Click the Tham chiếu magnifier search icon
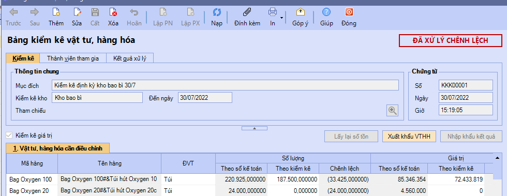 coord(393,111)
